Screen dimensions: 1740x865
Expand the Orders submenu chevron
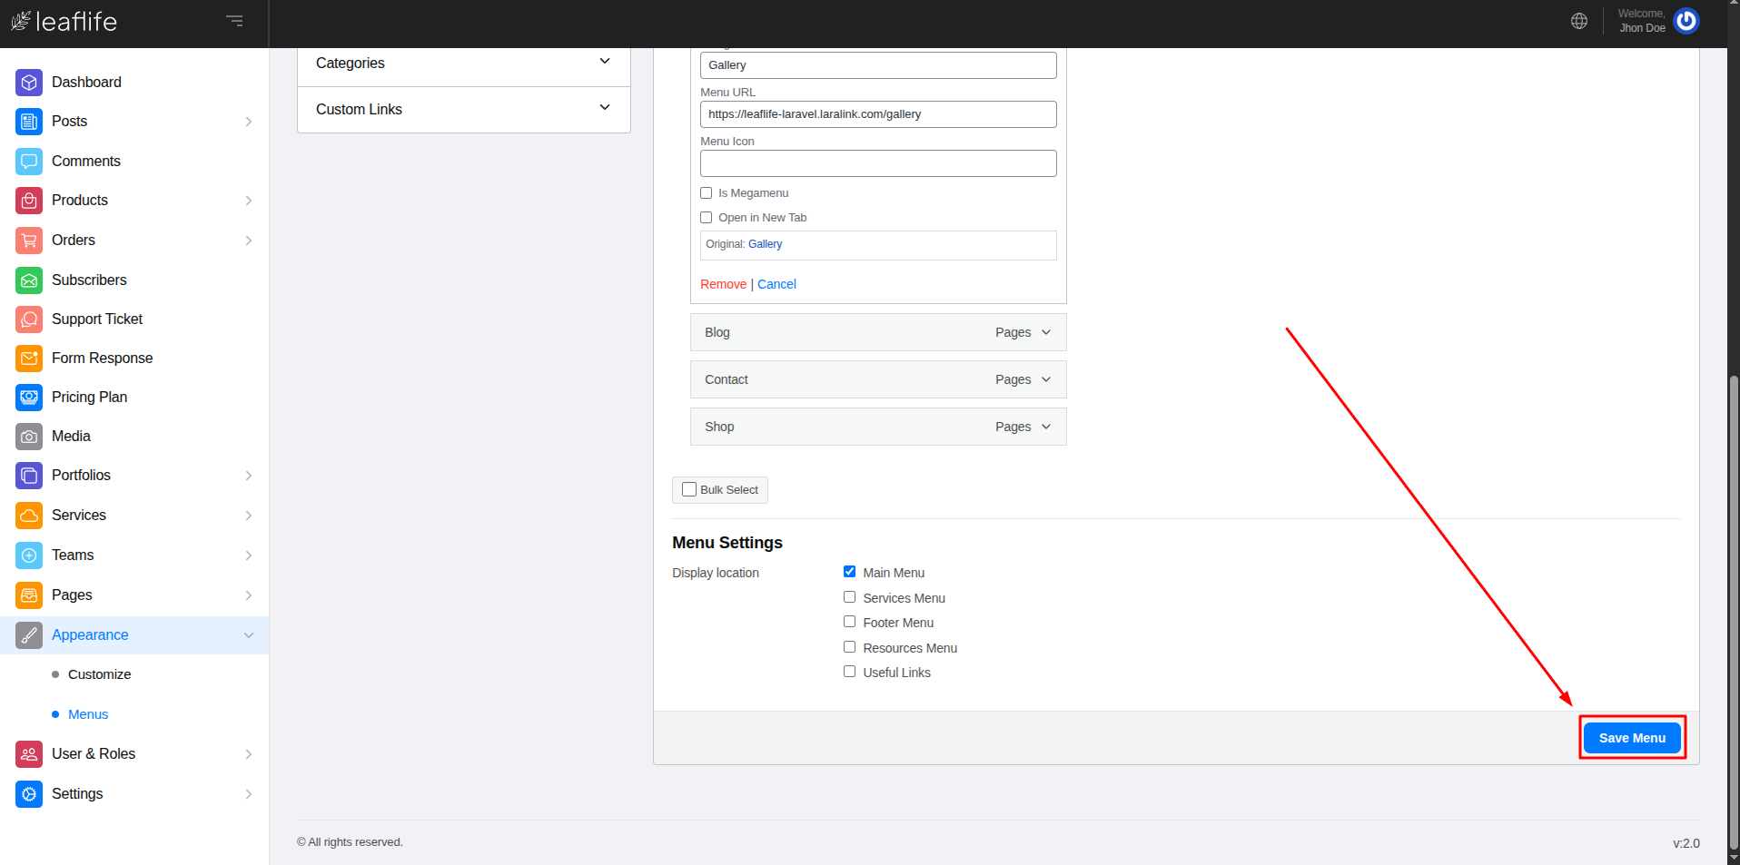[248, 241]
